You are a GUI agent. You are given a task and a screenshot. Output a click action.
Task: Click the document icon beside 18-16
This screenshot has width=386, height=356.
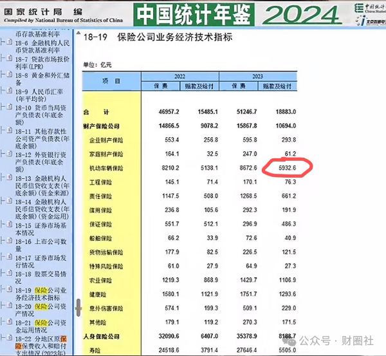click(10, 240)
